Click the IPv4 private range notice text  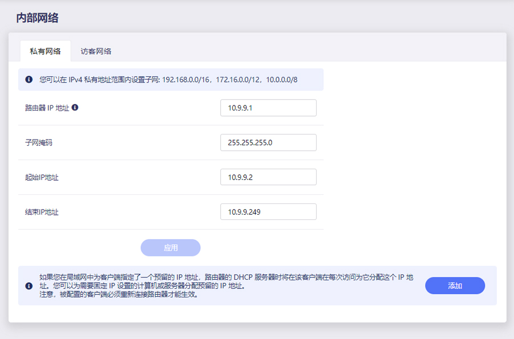click(168, 80)
